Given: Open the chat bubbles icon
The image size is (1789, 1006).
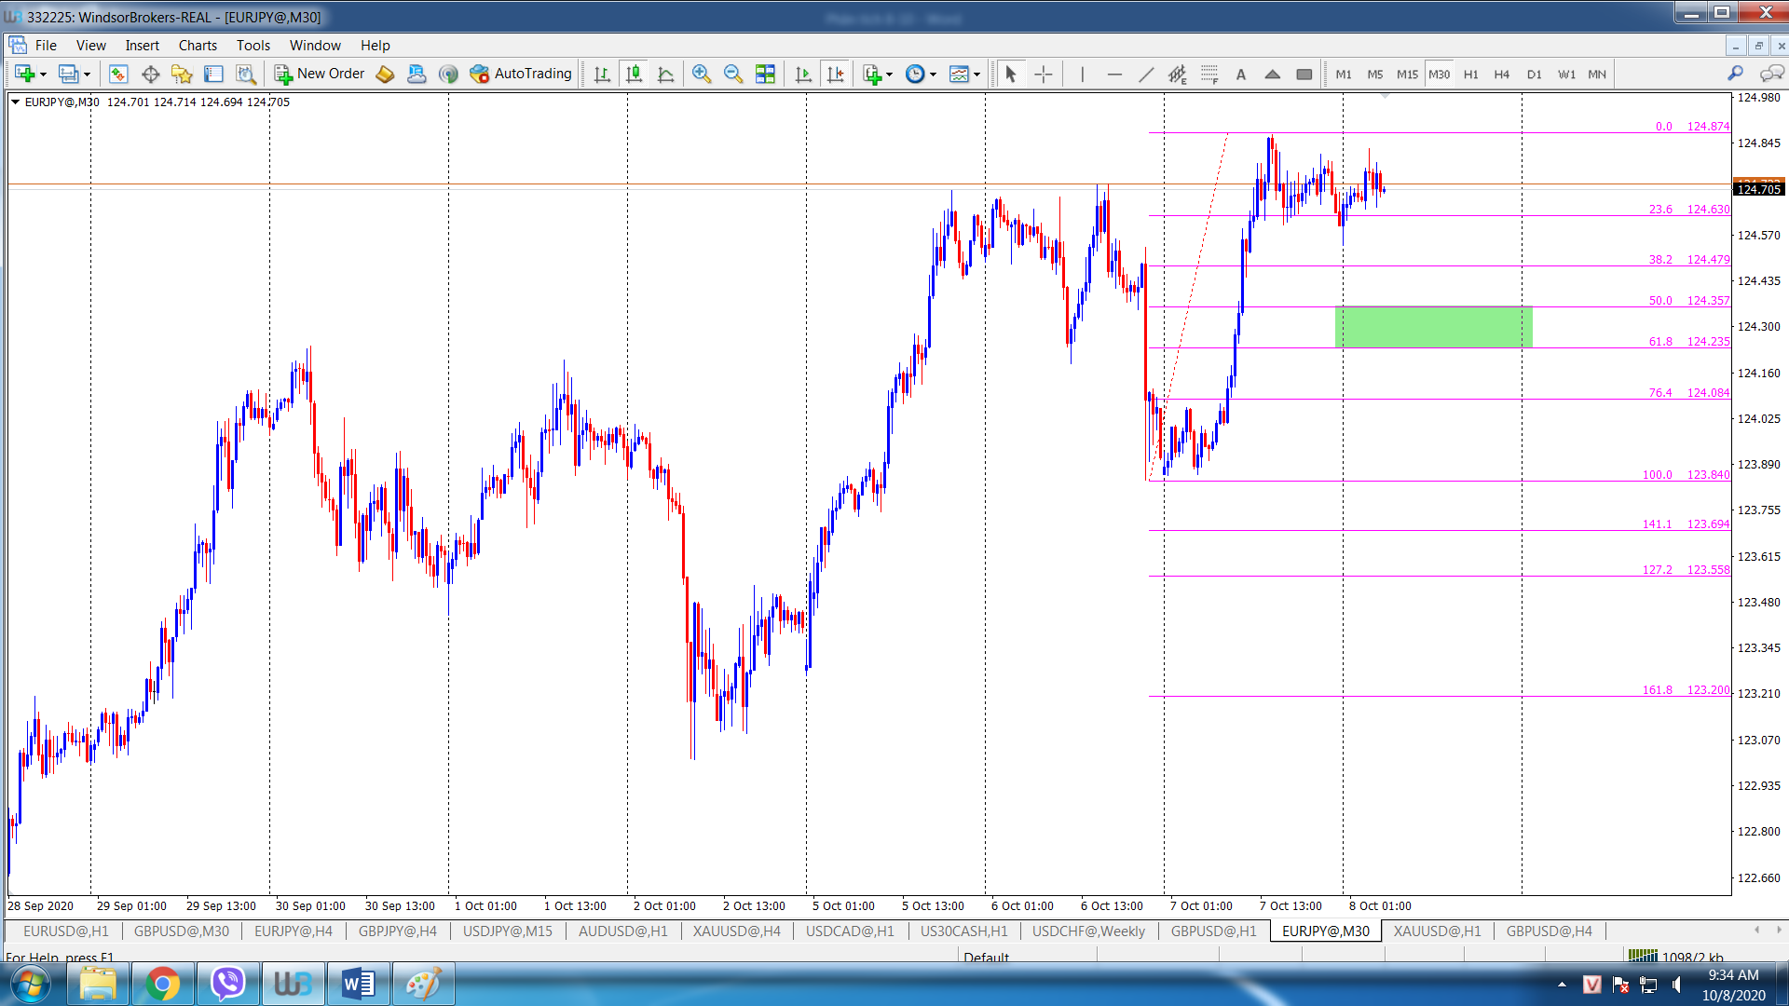Looking at the screenshot, I should coord(1771,74).
